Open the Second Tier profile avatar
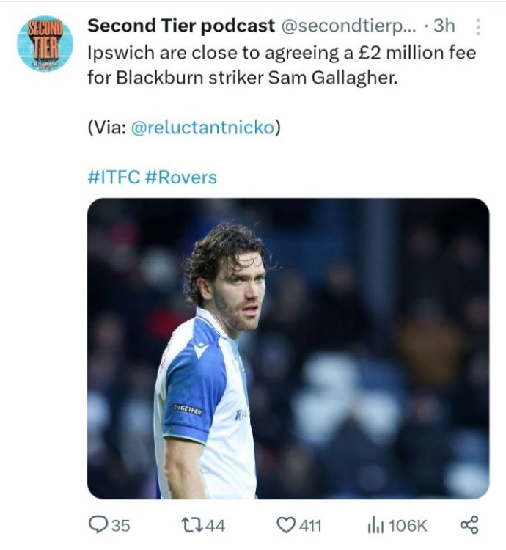The height and width of the screenshot is (550, 506). [45, 43]
